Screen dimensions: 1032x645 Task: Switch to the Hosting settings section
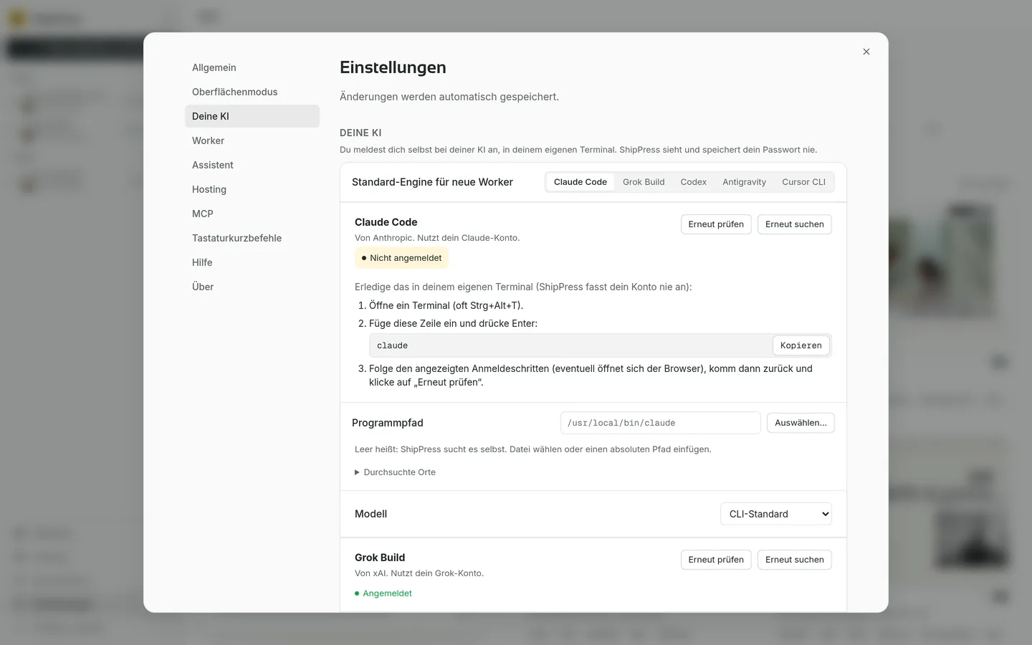[252, 189]
